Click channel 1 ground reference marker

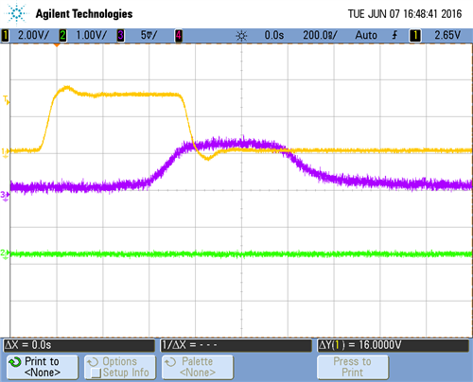[6, 152]
